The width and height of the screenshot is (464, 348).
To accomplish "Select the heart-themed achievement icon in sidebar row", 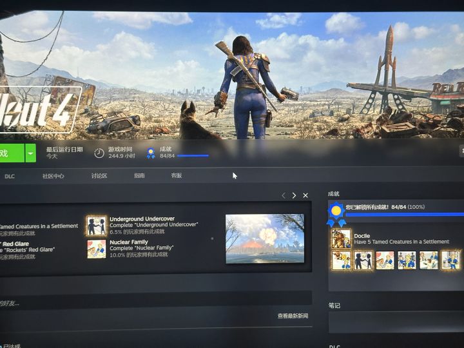I will 385,260.
